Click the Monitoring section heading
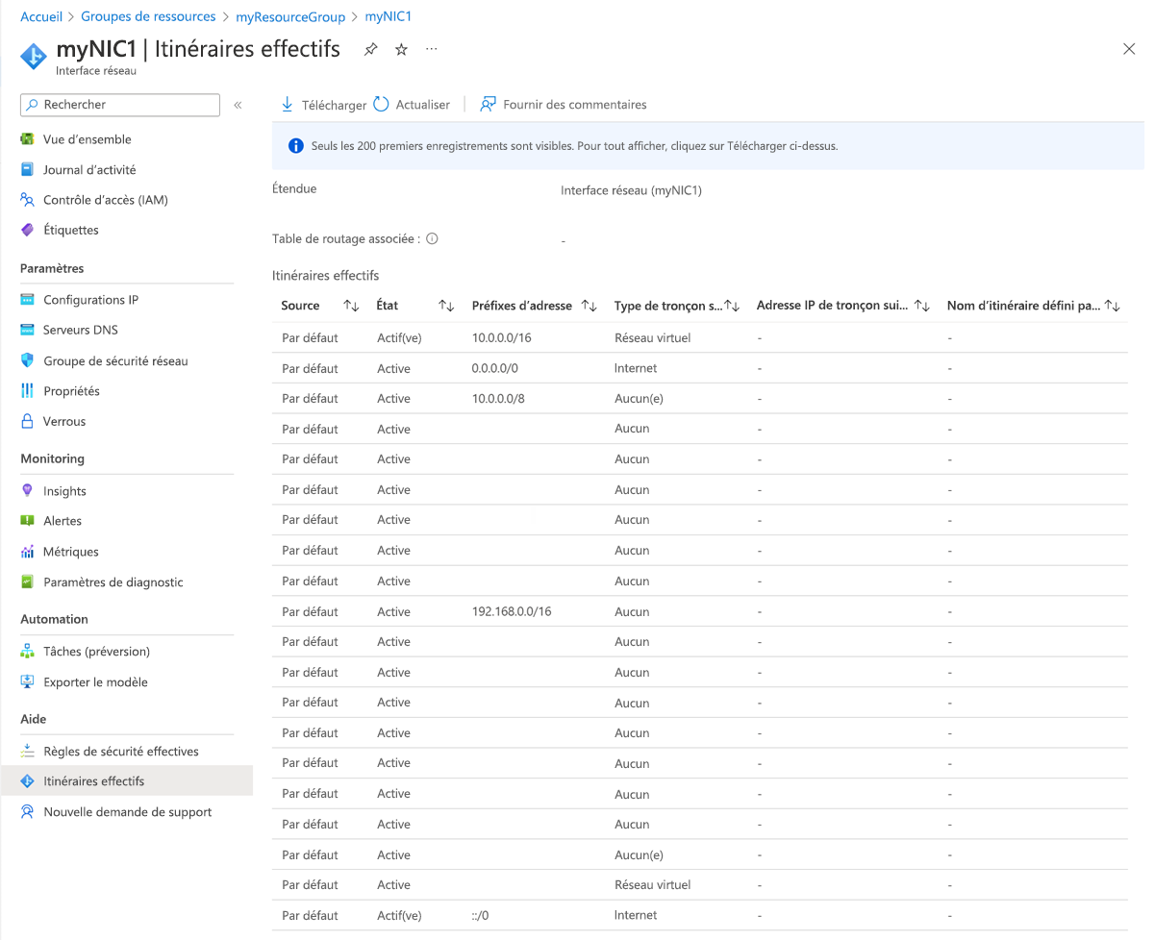This screenshot has height=940, width=1154. (x=53, y=458)
